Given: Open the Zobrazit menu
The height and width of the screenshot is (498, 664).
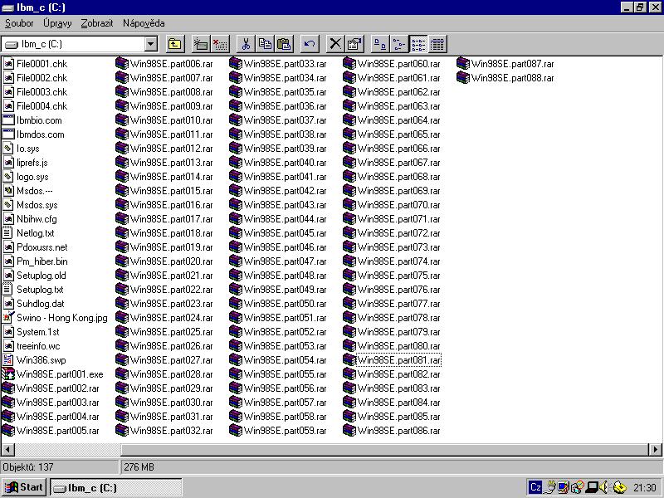Looking at the screenshot, I should tap(97, 23).
